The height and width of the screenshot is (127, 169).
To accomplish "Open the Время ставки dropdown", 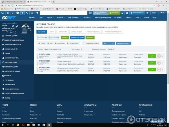I will [x=123, y=43].
